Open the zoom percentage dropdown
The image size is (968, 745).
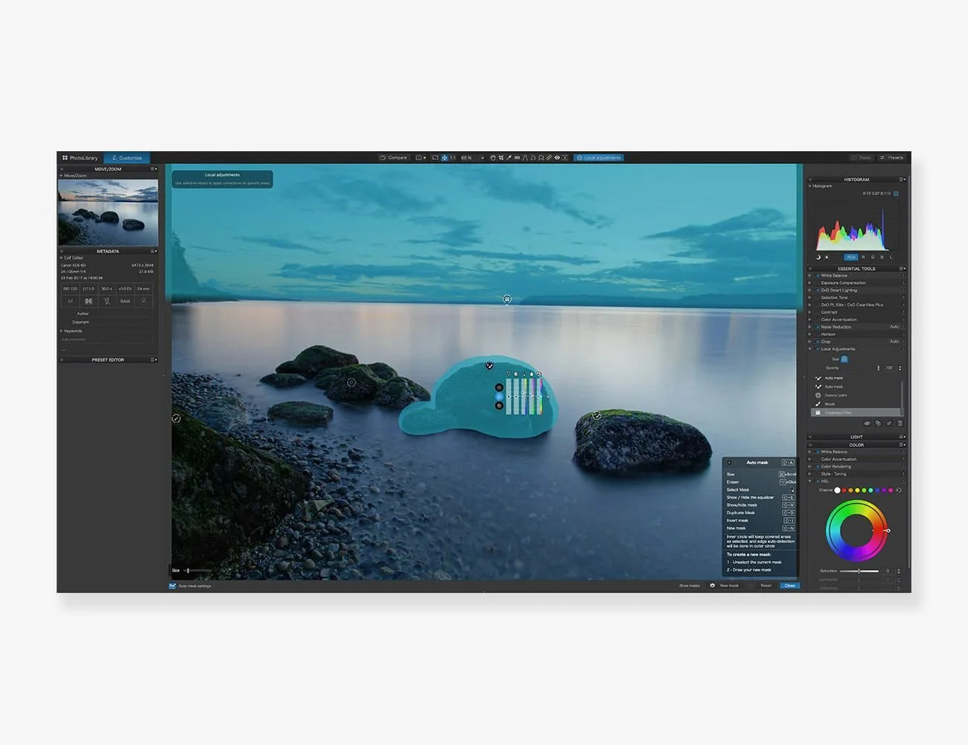[482, 158]
